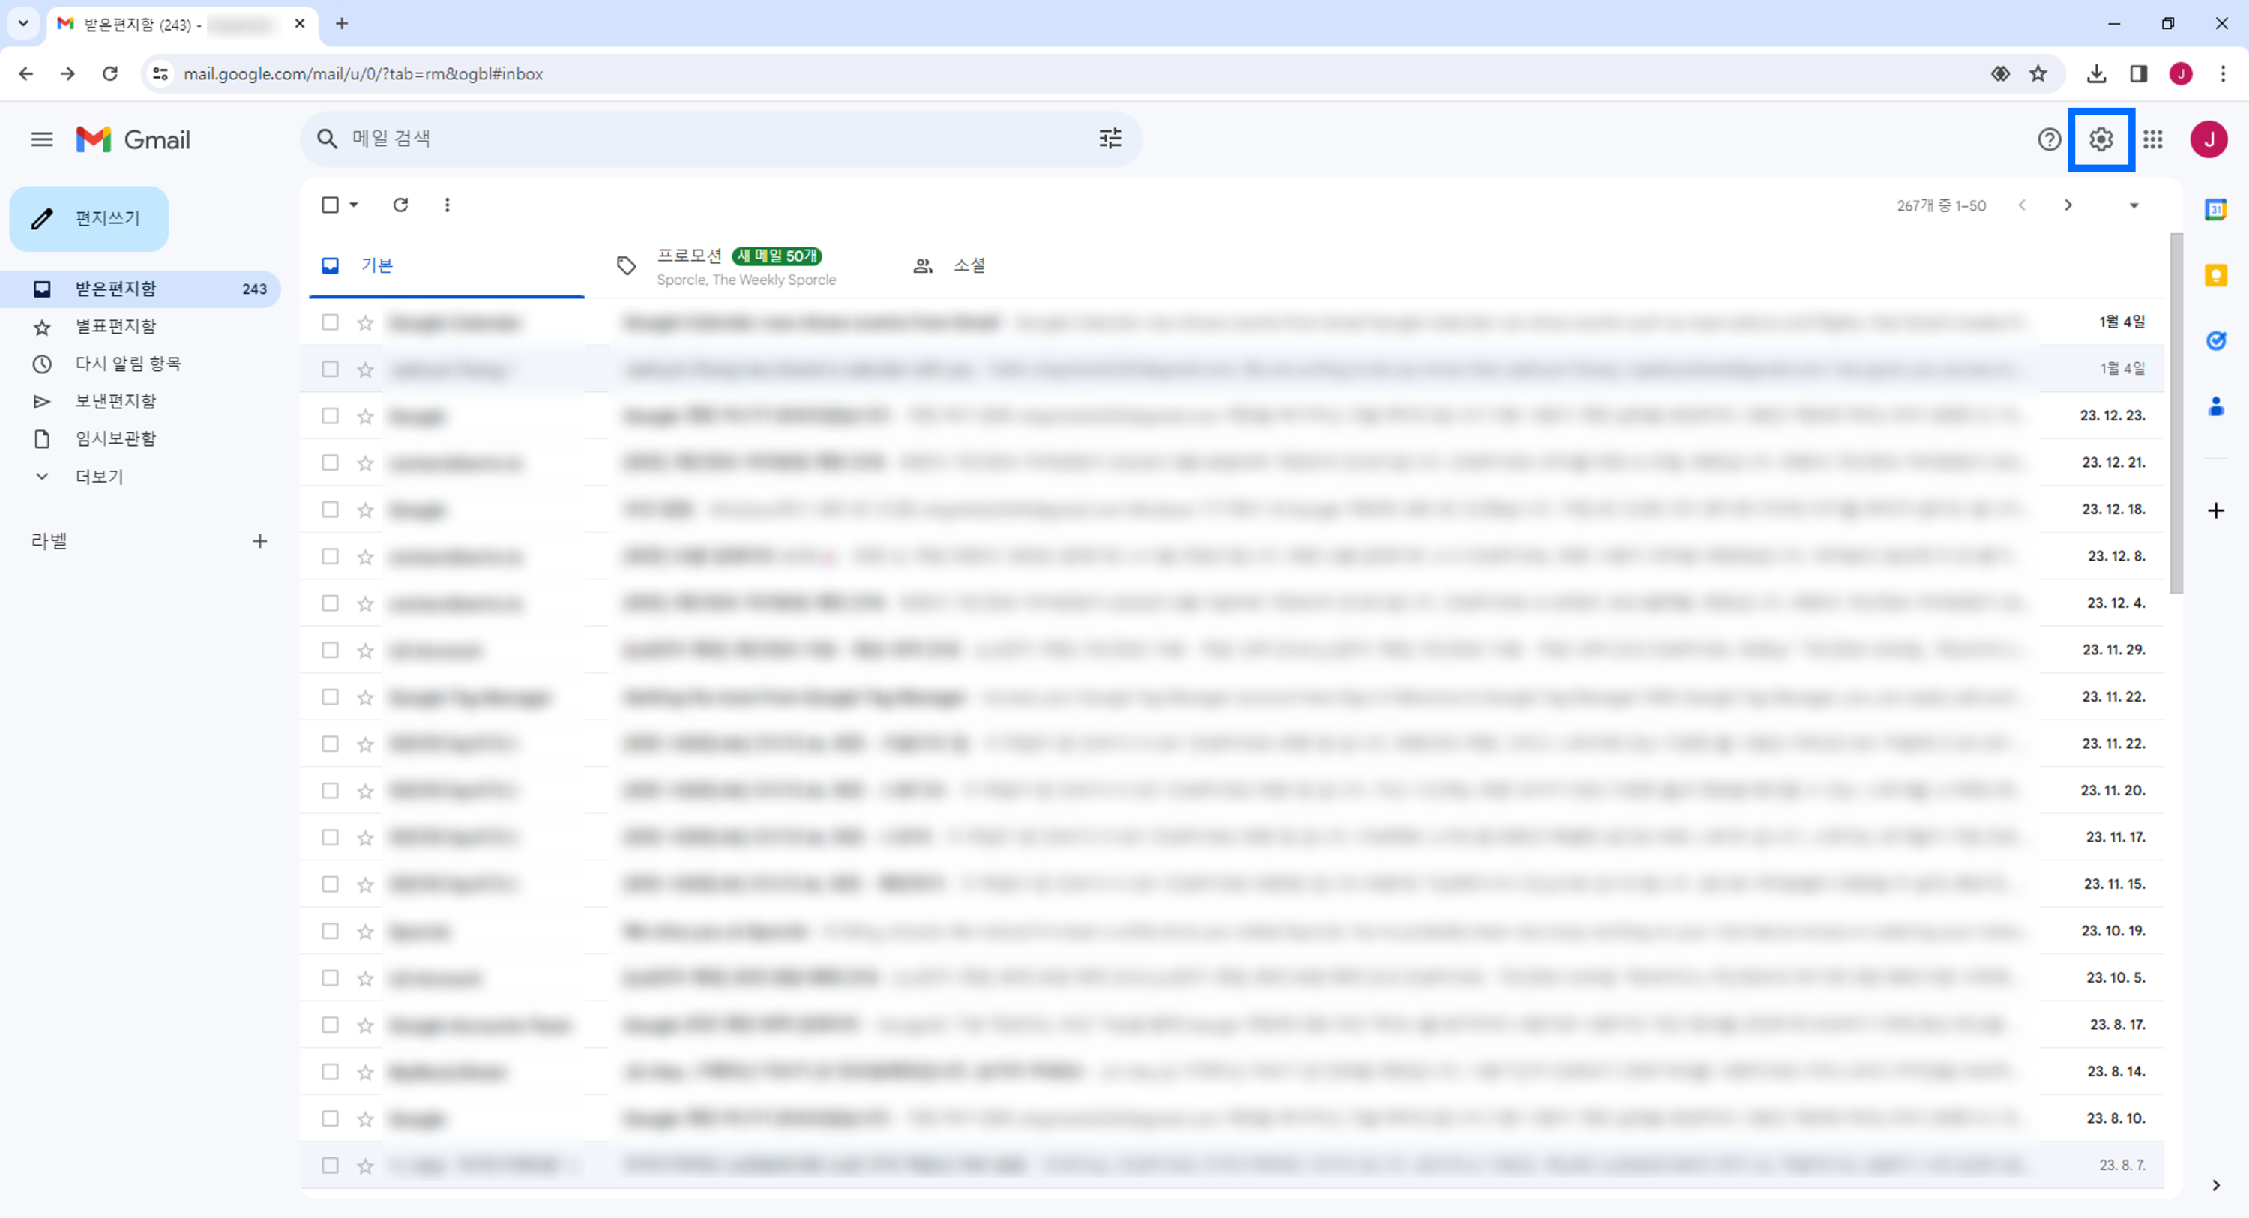This screenshot has width=2249, height=1218.
Task: Open Google Calendar side panel
Action: coord(2215,210)
